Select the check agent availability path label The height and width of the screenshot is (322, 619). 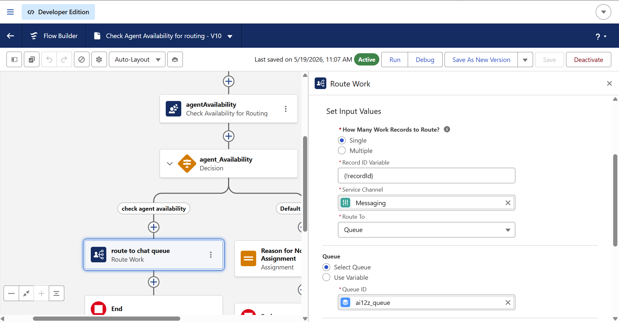point(154,209)
